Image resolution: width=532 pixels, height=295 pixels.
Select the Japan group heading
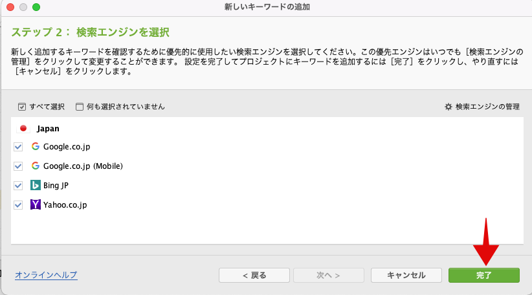point(48,129)
